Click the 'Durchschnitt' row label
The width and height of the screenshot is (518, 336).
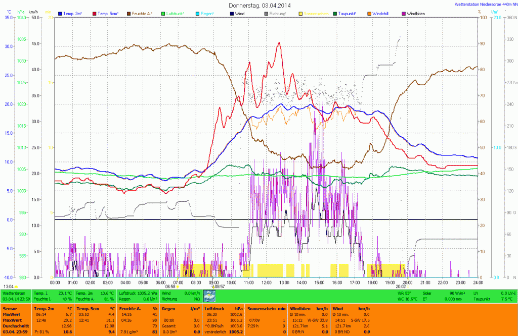[x=16, y=326]
